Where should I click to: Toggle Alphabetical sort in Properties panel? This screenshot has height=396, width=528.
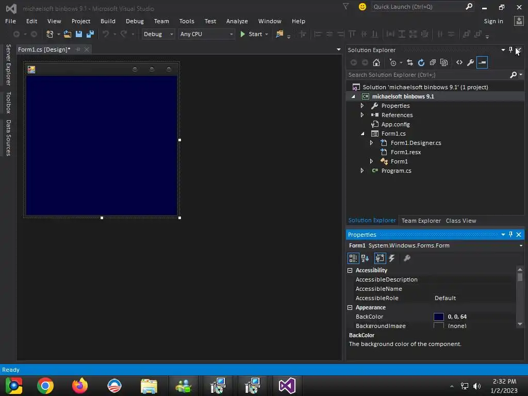[x=365, y=258]
